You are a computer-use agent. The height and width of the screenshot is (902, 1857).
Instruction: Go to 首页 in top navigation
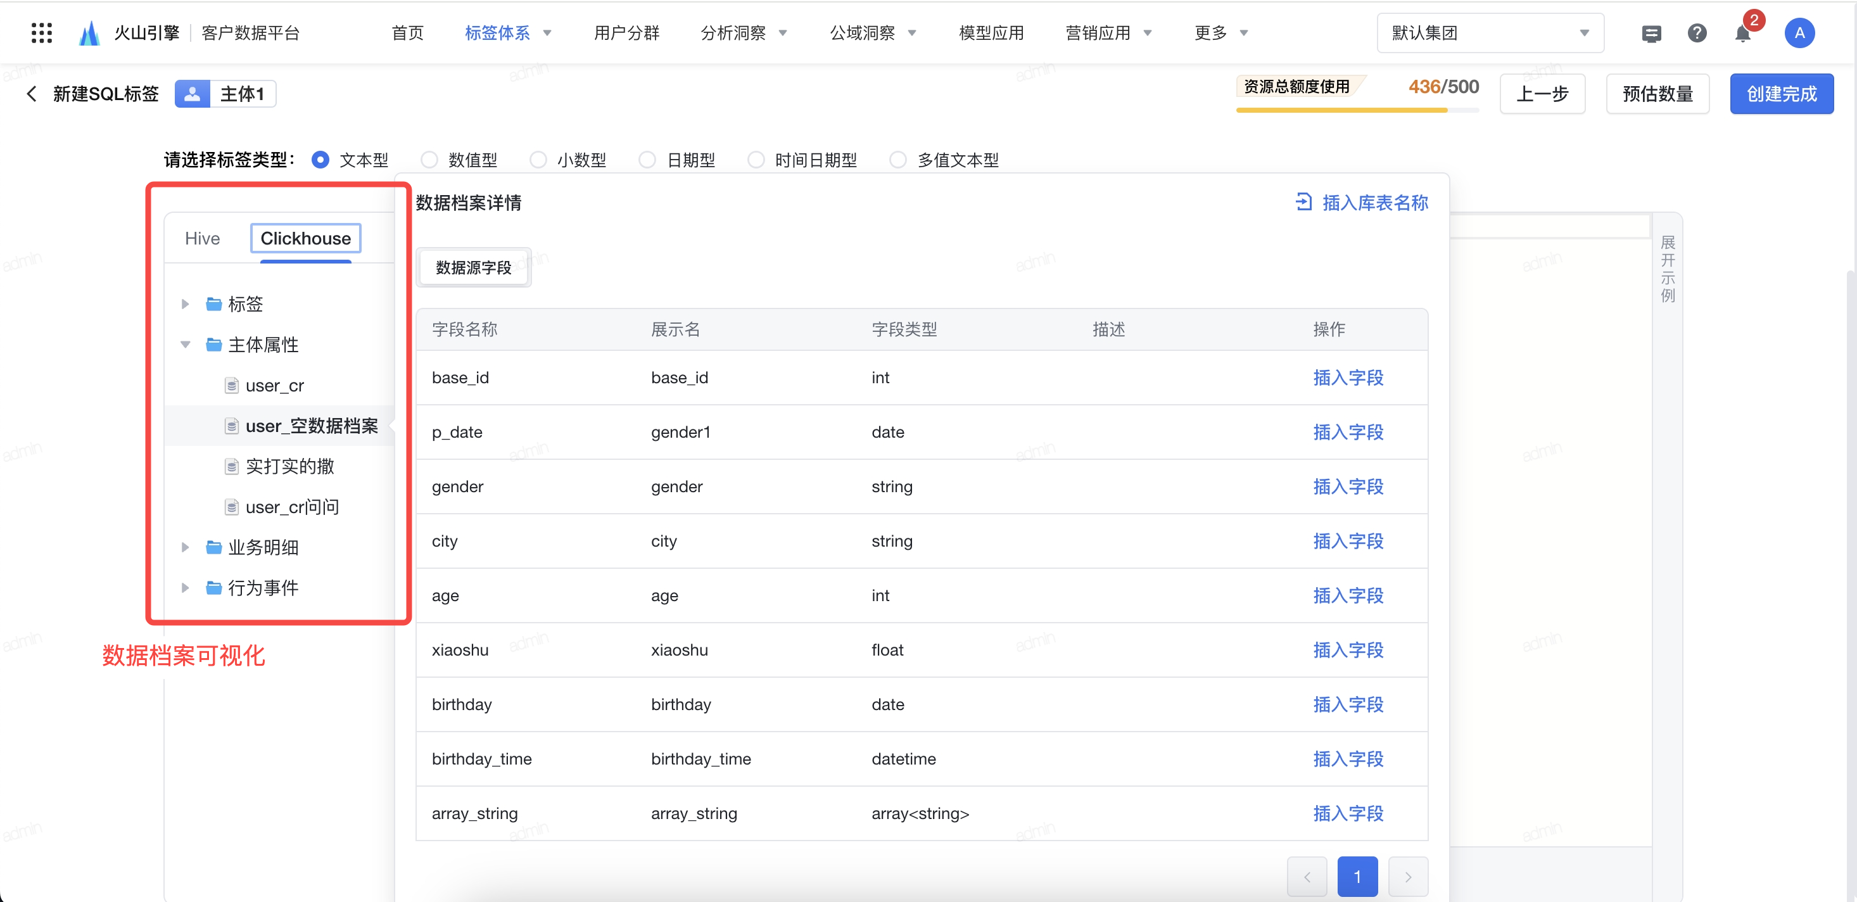(x=407, y=32)
